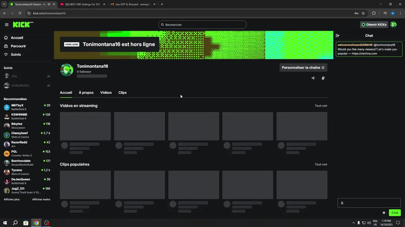Open the tab search dropdown

click(x=4, y=4)
